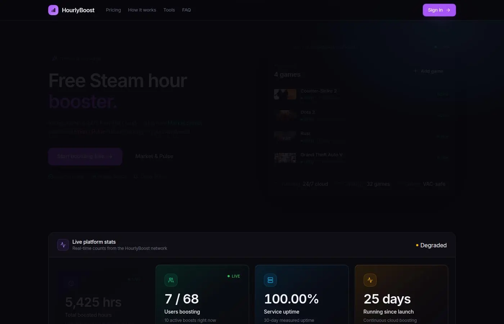Click the Free Steam hour booster headline

click(x=118, y=91)
